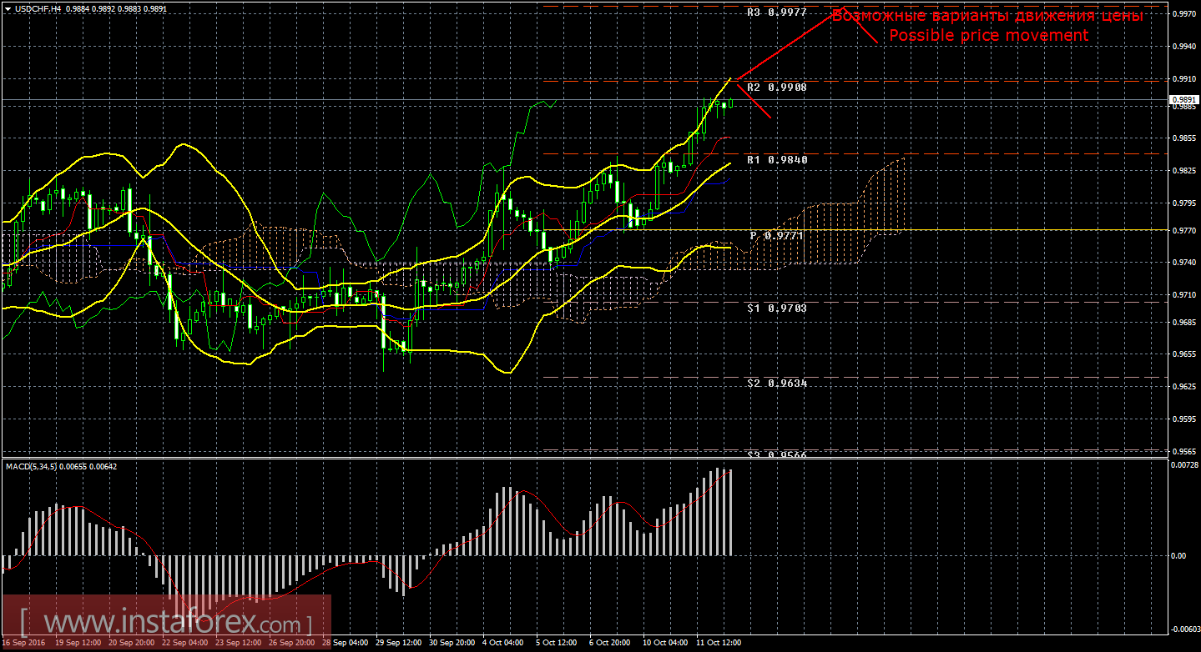This screenshot has width=1201, height=652.
Task: Click the 0.00728 value on MACD scale
Action: click(x=1184, y=464)
